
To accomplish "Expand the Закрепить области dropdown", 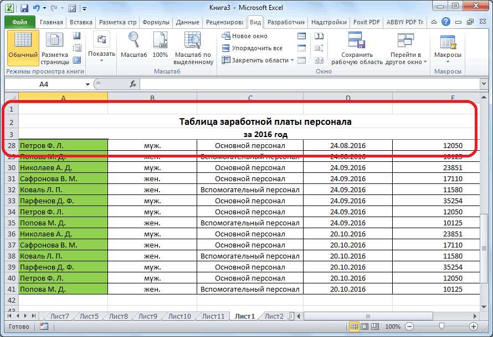I will click(259, 60).
